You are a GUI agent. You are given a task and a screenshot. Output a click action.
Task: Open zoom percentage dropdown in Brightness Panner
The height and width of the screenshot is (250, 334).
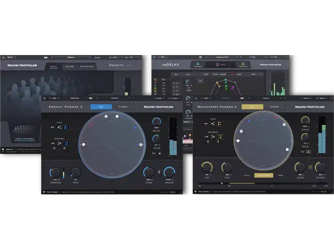tap(207, 98)
